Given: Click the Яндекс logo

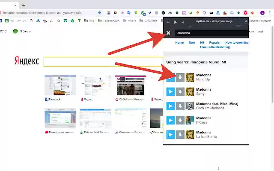Looking at the screenshot, I should coord(27,61).
